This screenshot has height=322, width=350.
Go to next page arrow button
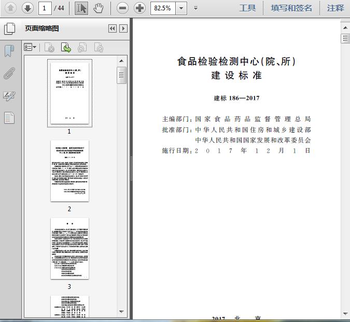(27, 8)
